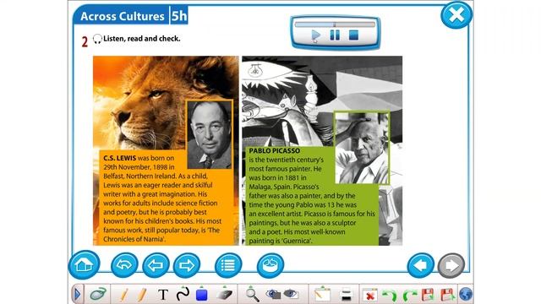
Task: Open the notepad page tool
Action: coord(322,295)
